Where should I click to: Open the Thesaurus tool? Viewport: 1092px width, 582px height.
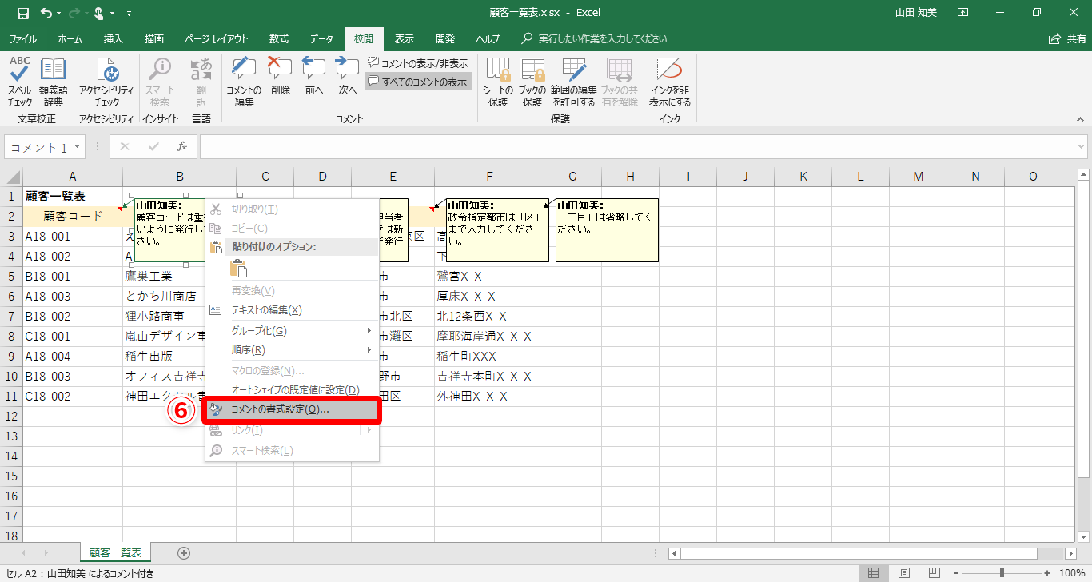[53, 82]
